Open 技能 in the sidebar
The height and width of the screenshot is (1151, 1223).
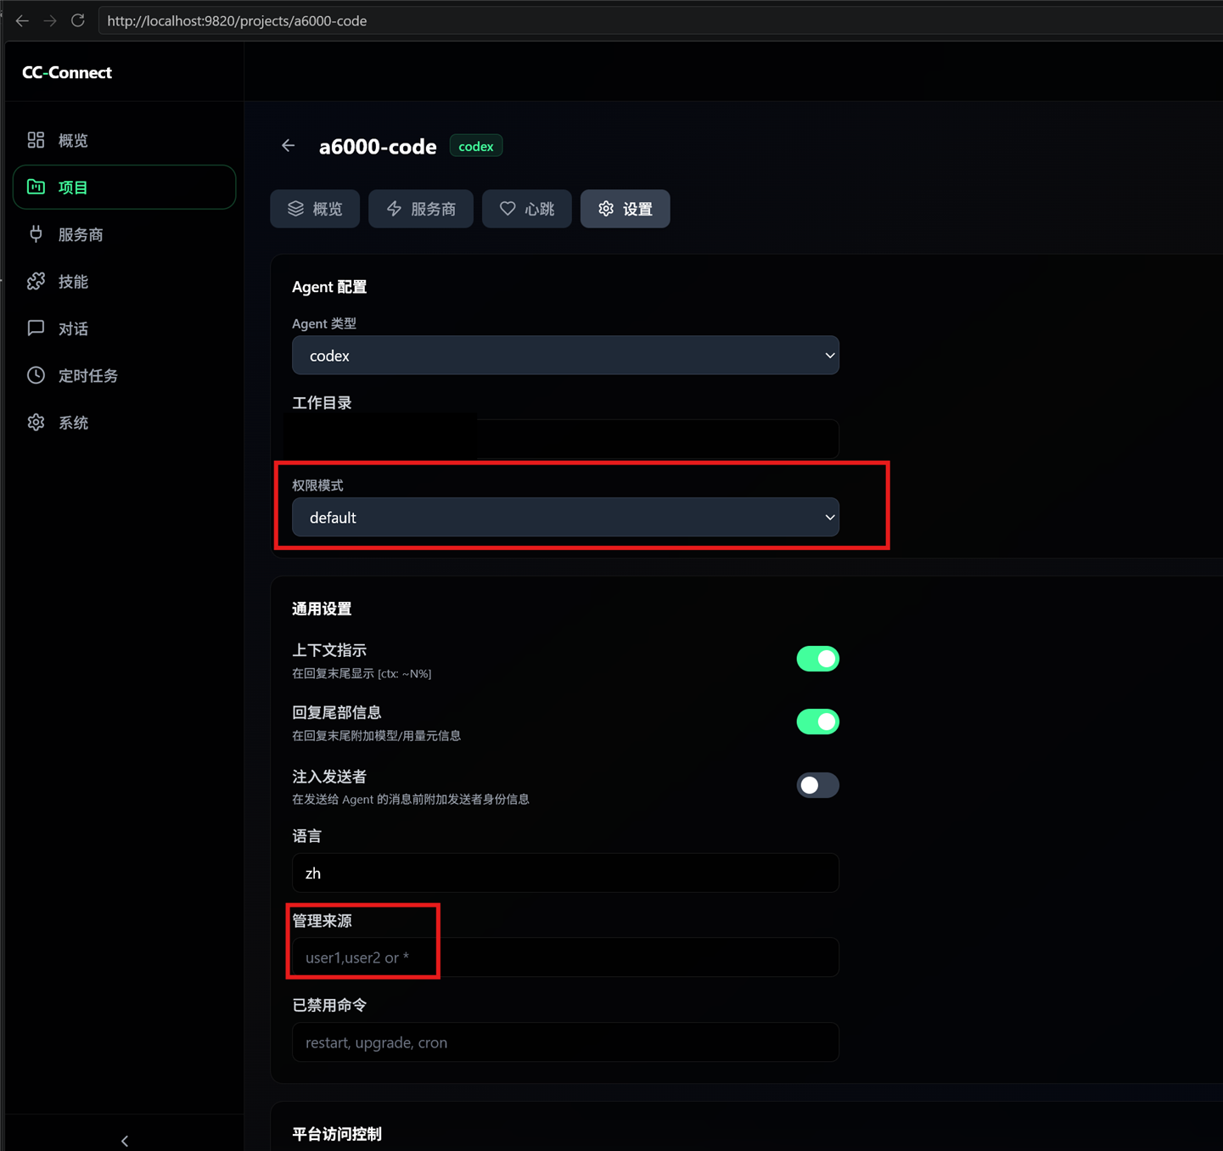pyautogui.click(x=124, y=281)
